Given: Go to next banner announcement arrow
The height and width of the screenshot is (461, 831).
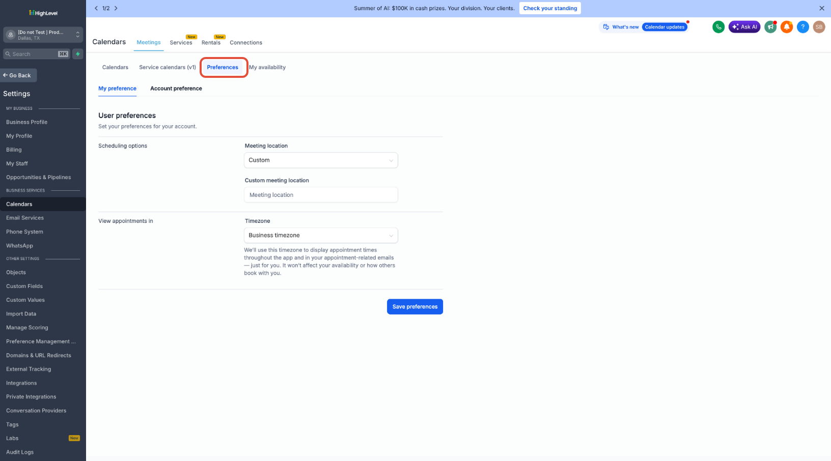Looking at the screenshot, I should click(x=116, y=8).
